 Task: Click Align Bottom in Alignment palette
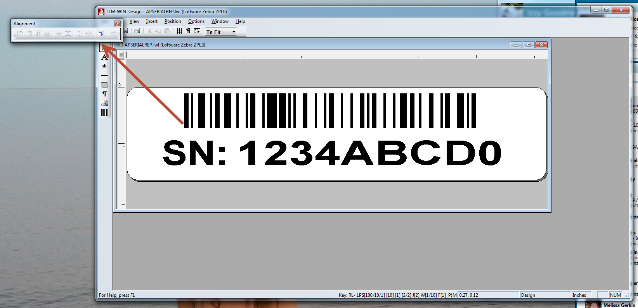tap(47, 34)
